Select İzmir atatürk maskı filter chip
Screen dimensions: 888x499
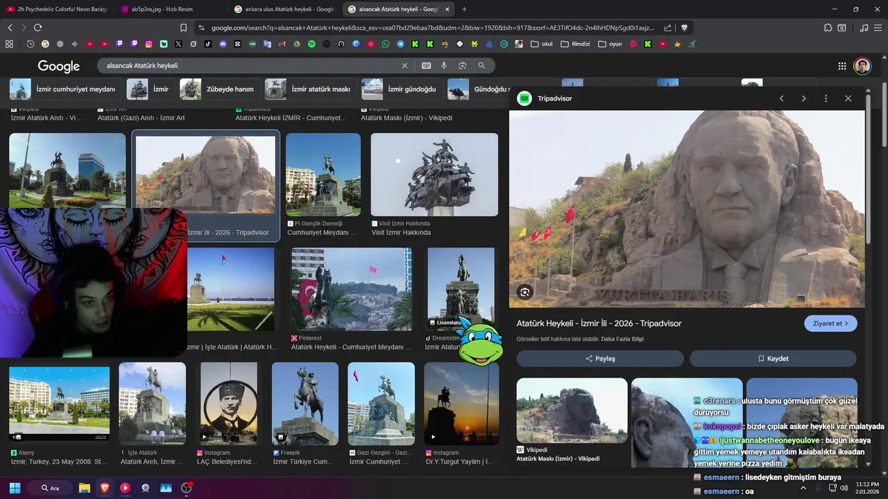click(310, 89)
